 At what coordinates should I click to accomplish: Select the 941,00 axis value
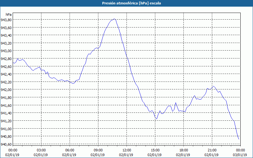point(6,129)
